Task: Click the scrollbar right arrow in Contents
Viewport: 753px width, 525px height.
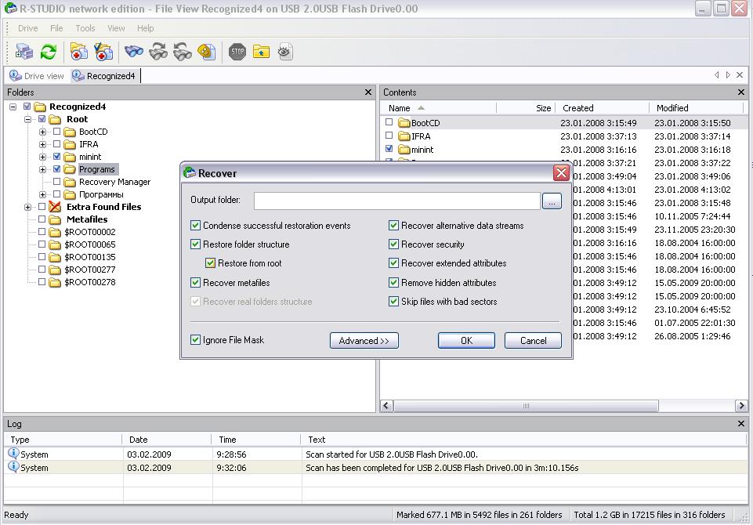Action: click(741, 406)
